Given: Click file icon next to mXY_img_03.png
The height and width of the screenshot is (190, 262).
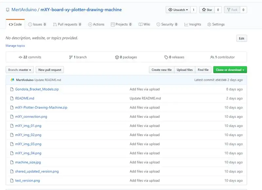Looking at the screenshot, I should coord(12,144).
